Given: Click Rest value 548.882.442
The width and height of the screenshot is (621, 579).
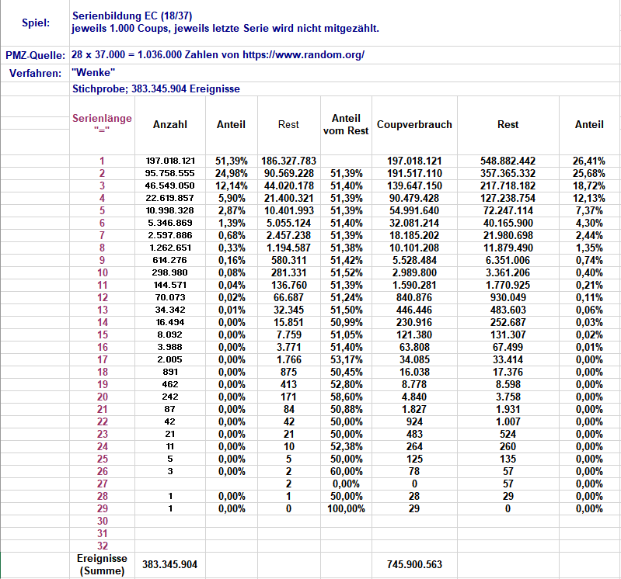Looking at the screenshot, I should tap(508, 161).
